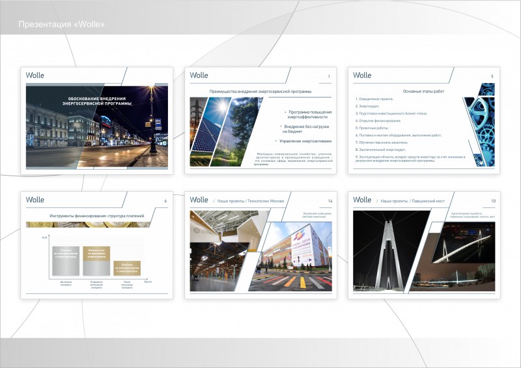Click axis label «В процессе исполнения контракта»
This screenshot has height=368, width=521.
96,285
